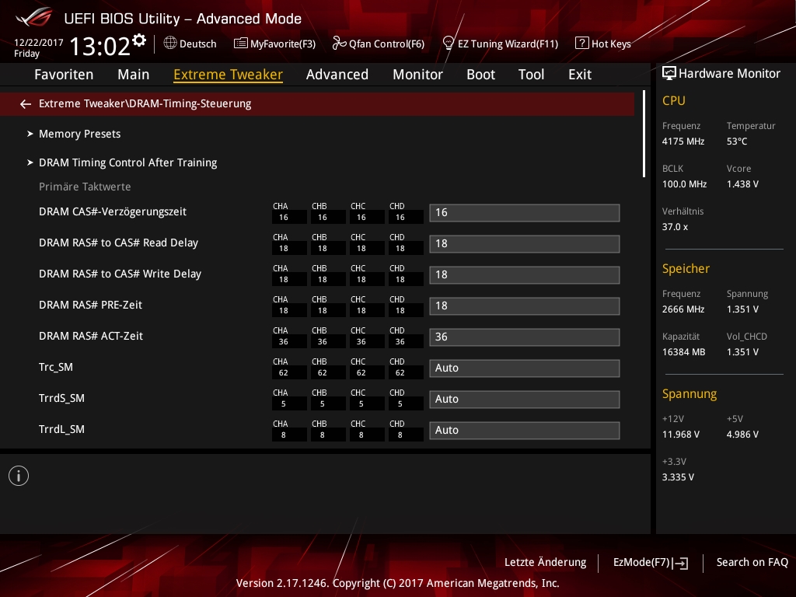
Task: Click the settings list scrollbar
Action: (644, 134)
